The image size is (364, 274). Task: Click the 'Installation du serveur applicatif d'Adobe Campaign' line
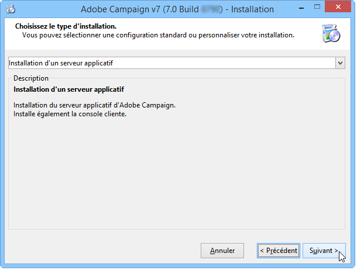coord(94,105)
